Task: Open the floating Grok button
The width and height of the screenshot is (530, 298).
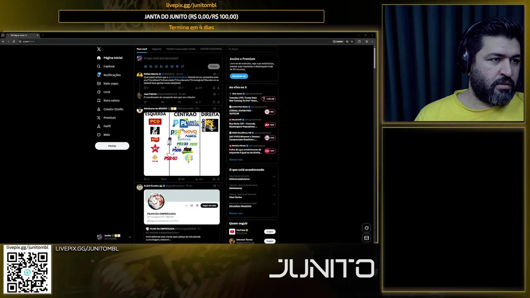Action: pyautogui.click(x=366, y=228)
